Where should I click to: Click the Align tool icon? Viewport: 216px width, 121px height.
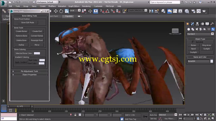point(157,11)
